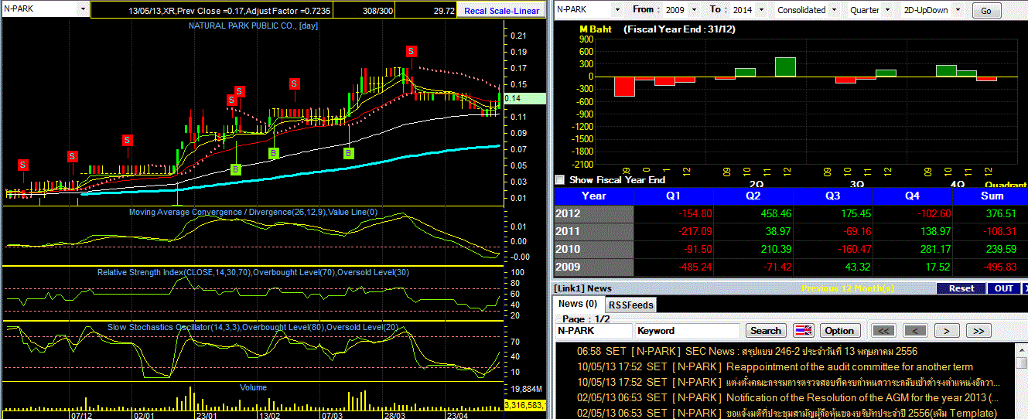Click the news list scrollbar up arrow
Screen dimensions: 1028x419
1022,349
